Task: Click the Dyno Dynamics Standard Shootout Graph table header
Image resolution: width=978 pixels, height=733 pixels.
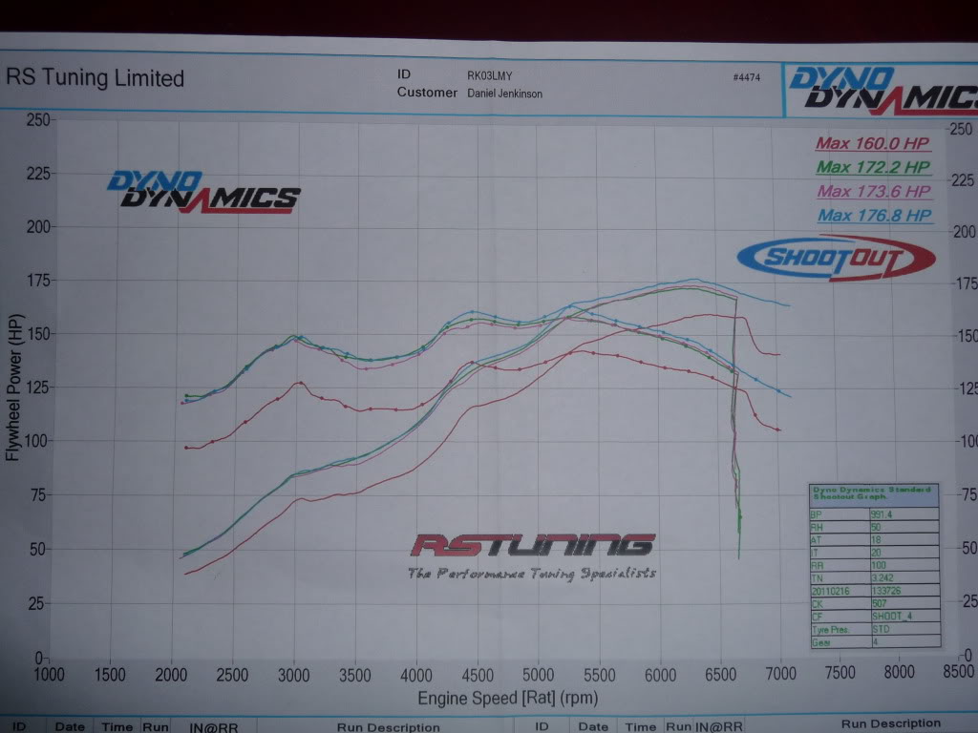Action: click(x=873, y=493)
